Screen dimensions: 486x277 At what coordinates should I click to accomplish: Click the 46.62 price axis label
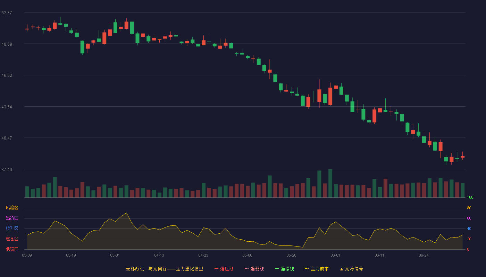[x=7, y=75]
